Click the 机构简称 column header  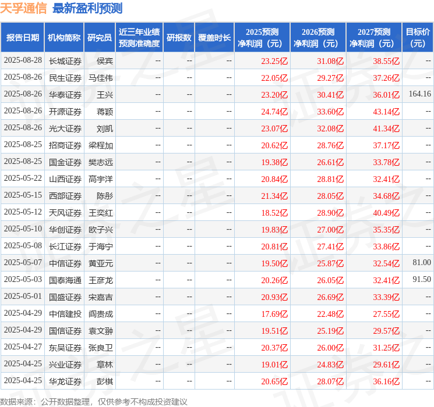pyautogui.click(x=64, y=38)
